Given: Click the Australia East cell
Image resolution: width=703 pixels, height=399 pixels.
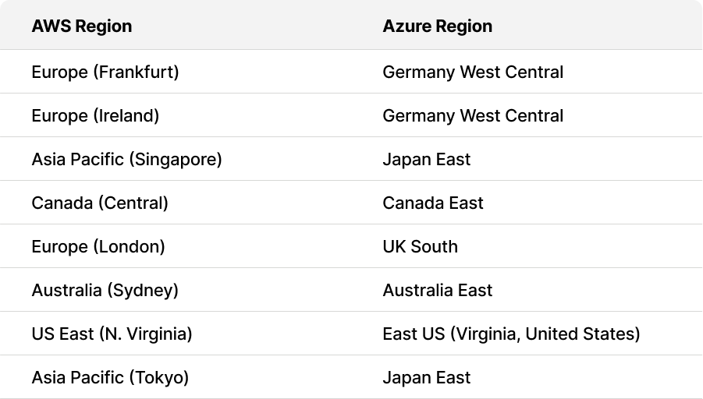Looking at the screenshot, I should point(438,290).
